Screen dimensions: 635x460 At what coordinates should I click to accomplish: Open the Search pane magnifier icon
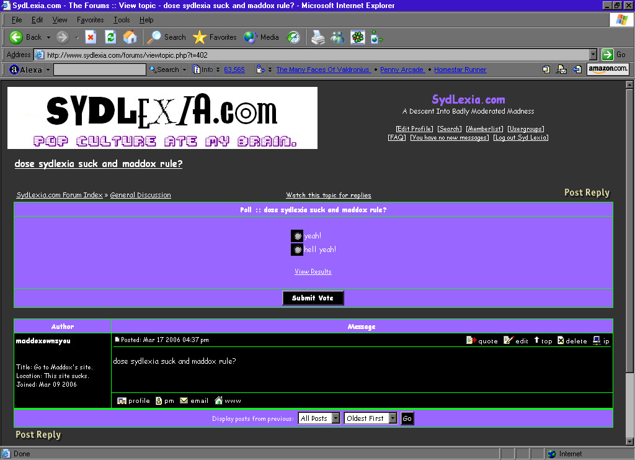pyautogui.click(x=166, y=37)
